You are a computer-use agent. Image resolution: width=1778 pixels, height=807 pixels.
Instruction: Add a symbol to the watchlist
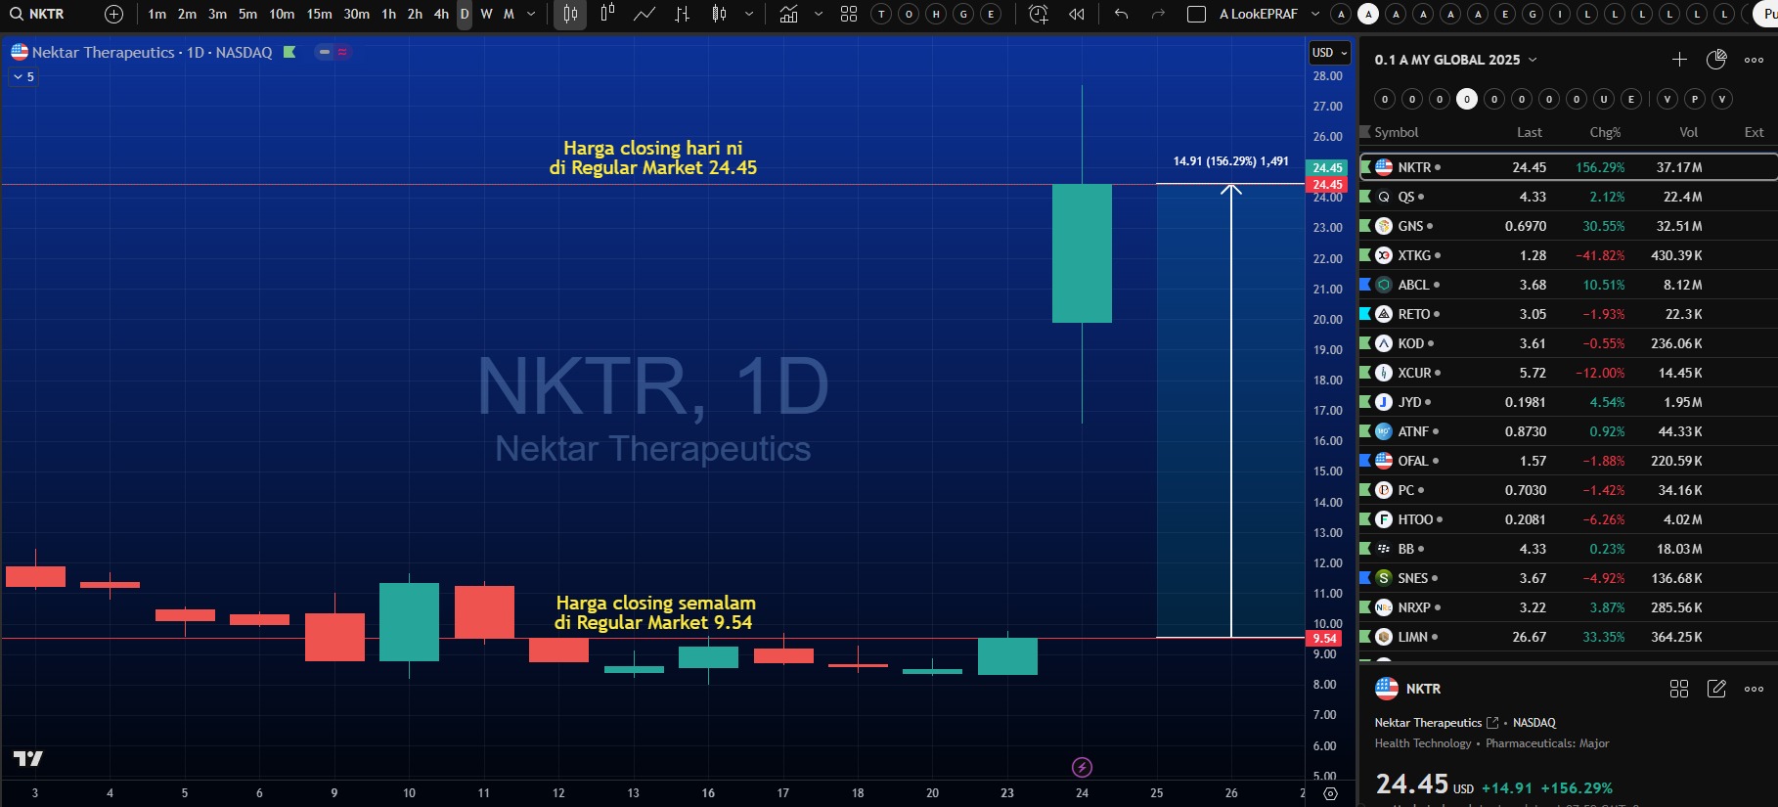coord(1679,60)
